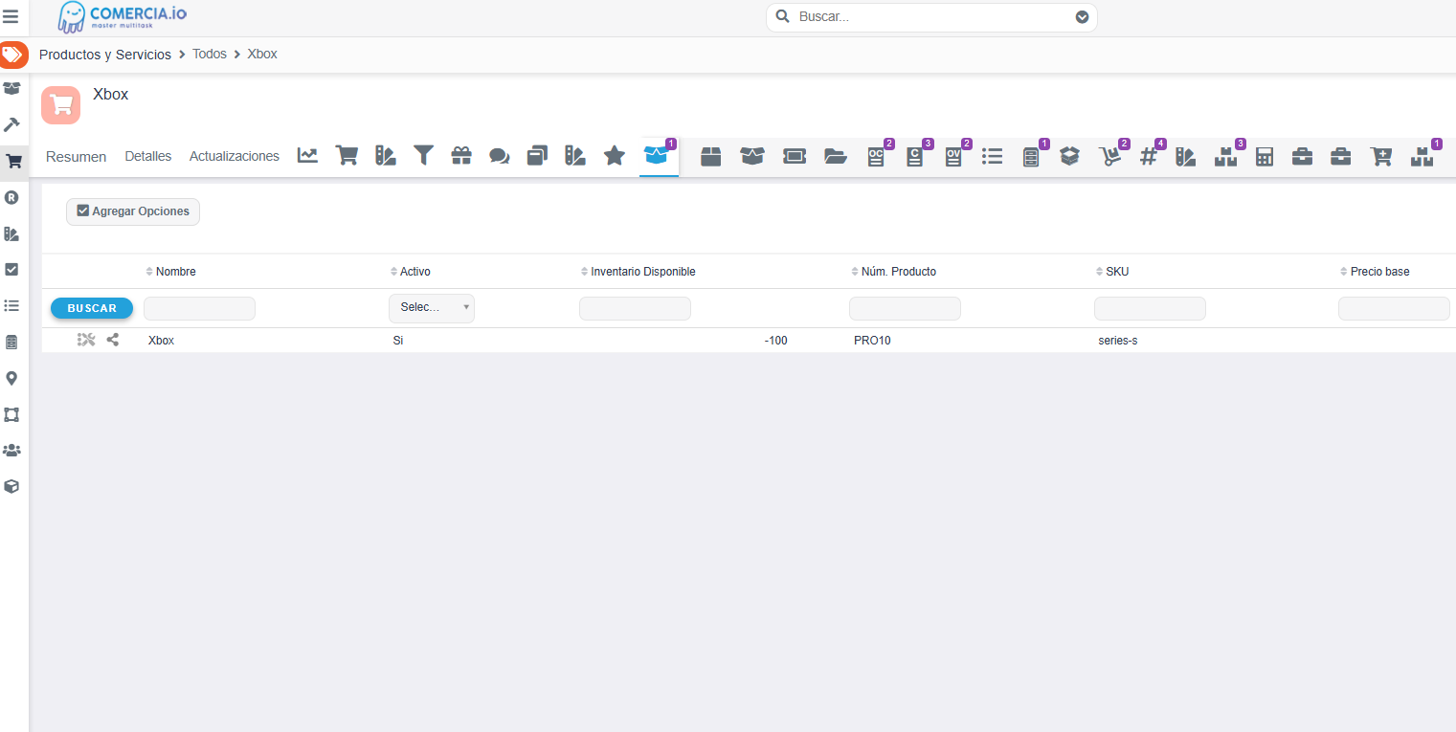Open the funnel filter tab icon
Screen dimensions: 1456x732
[423, 155]
